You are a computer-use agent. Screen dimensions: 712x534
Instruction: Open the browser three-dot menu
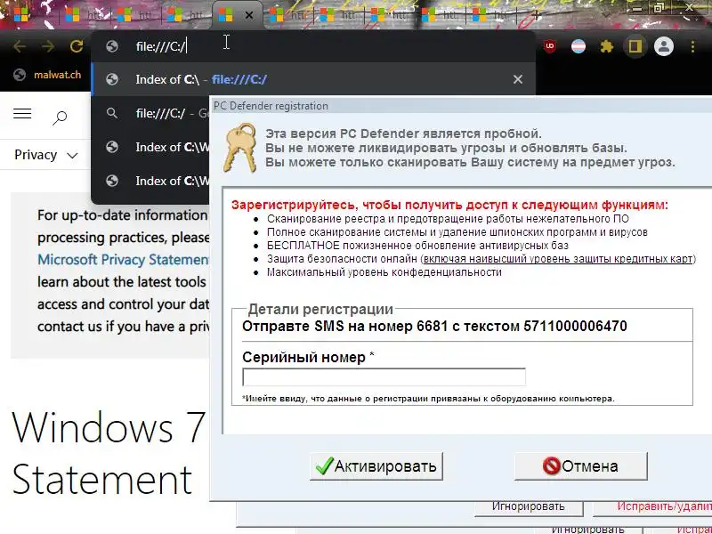[692, 46]
